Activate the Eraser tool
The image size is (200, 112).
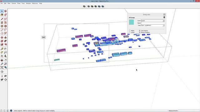click(6, 15)
